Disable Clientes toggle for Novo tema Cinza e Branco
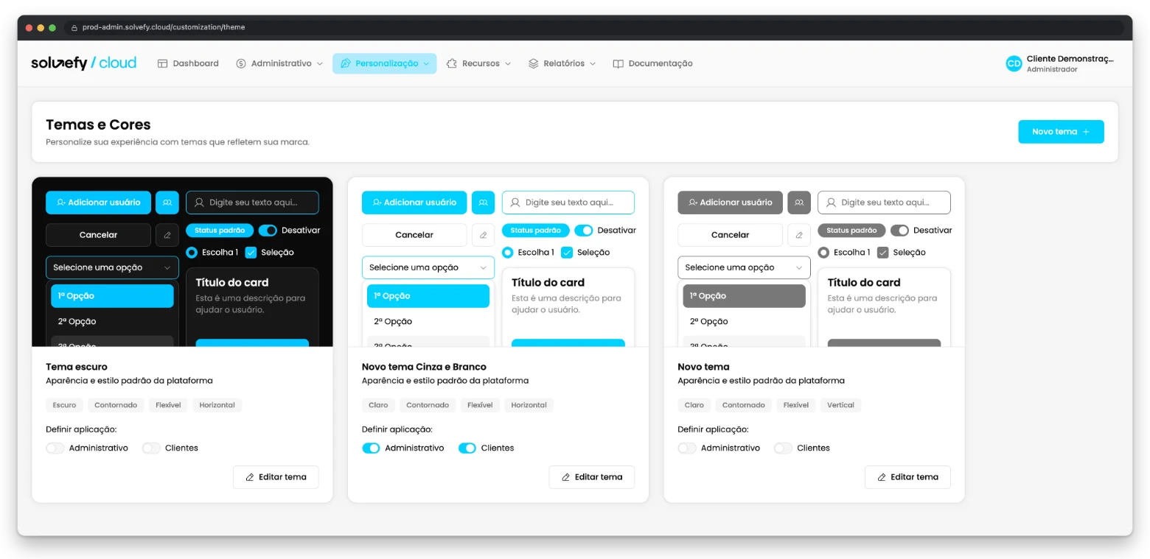1150x559 pixels. 467,448
